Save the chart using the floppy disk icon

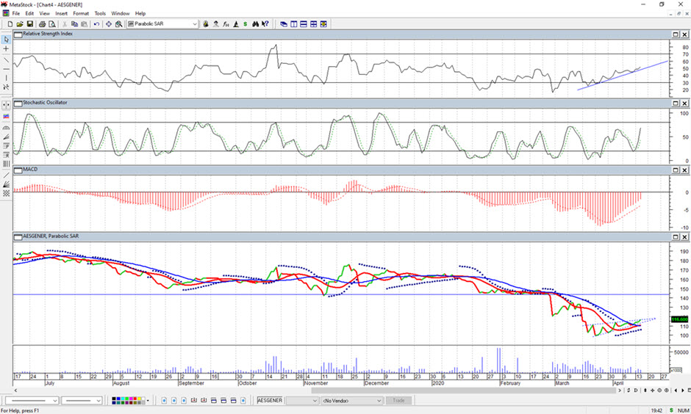(x=30, y=24)
